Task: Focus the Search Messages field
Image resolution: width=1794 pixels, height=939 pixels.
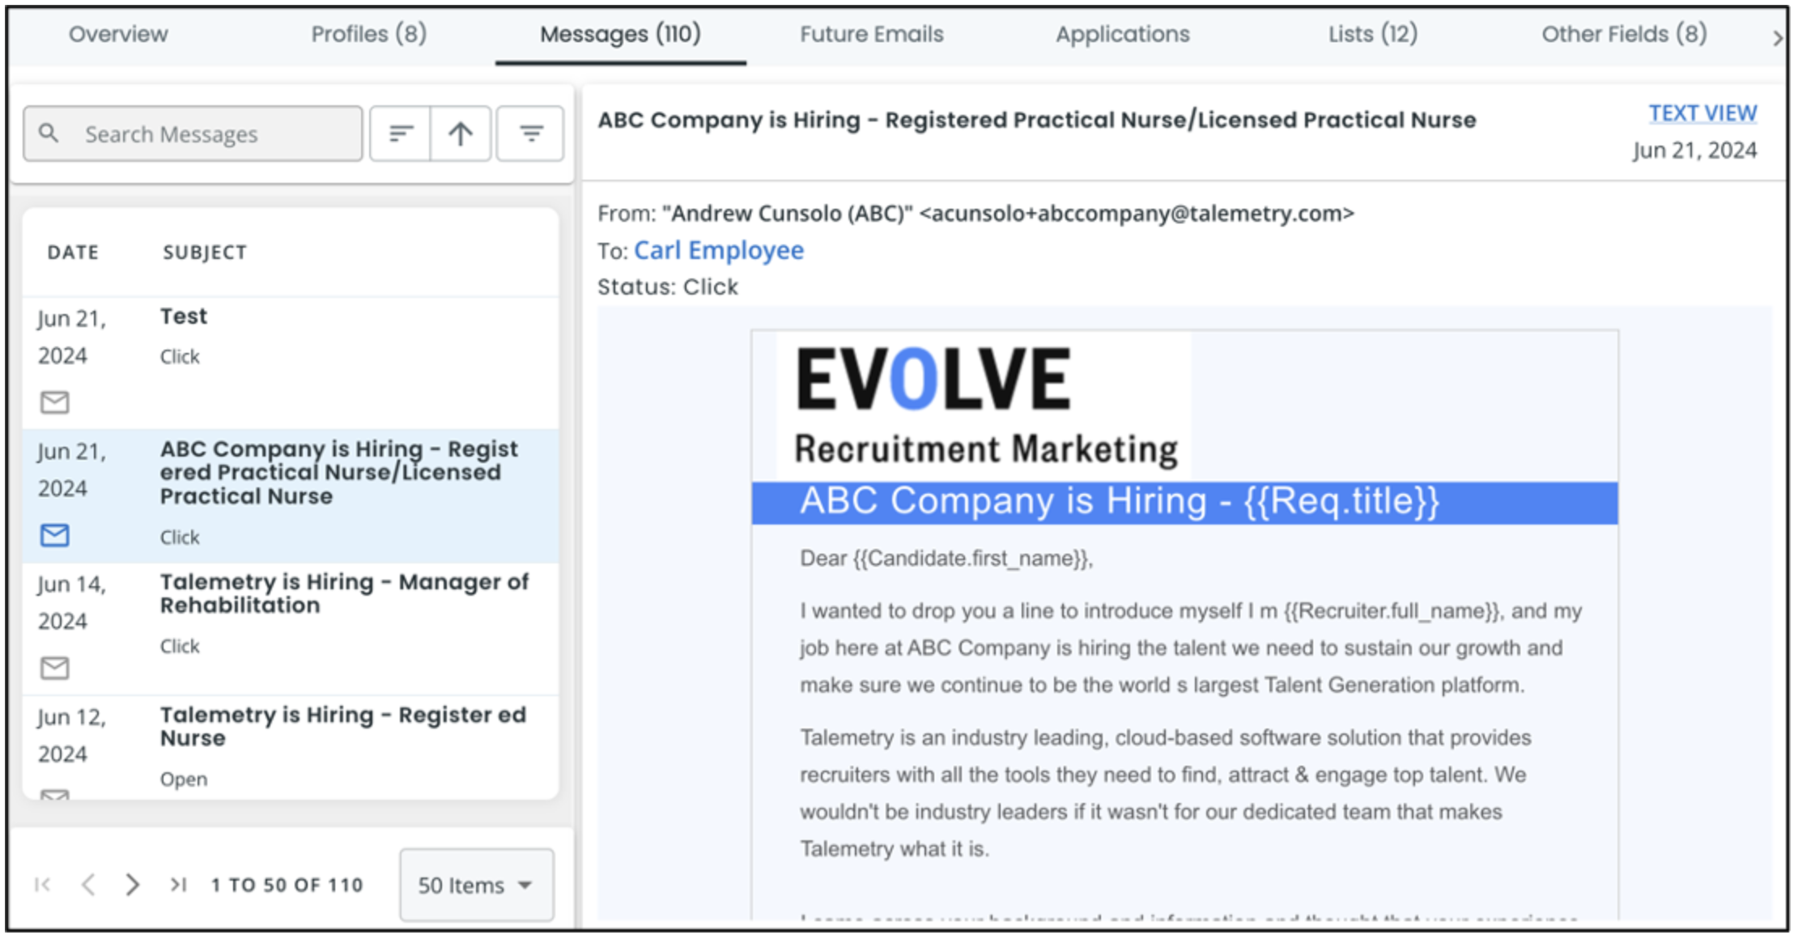Action: 193,134
